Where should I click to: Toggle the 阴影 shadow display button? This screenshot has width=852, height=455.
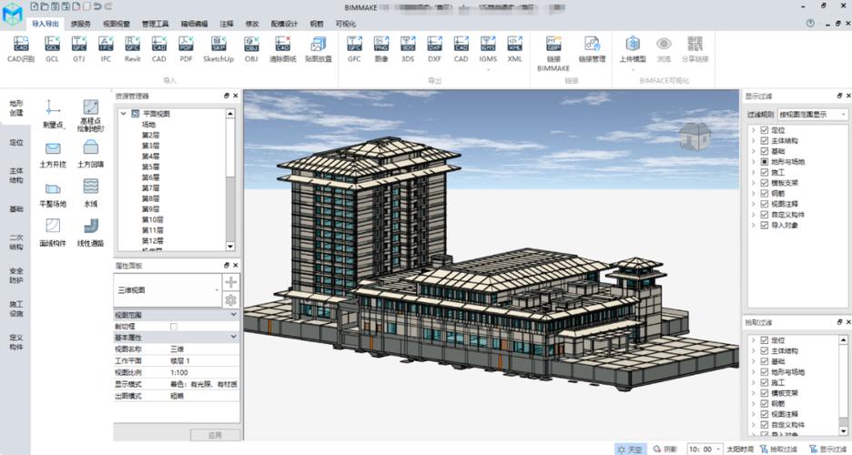pyautogui.click(x=665, y=449)
